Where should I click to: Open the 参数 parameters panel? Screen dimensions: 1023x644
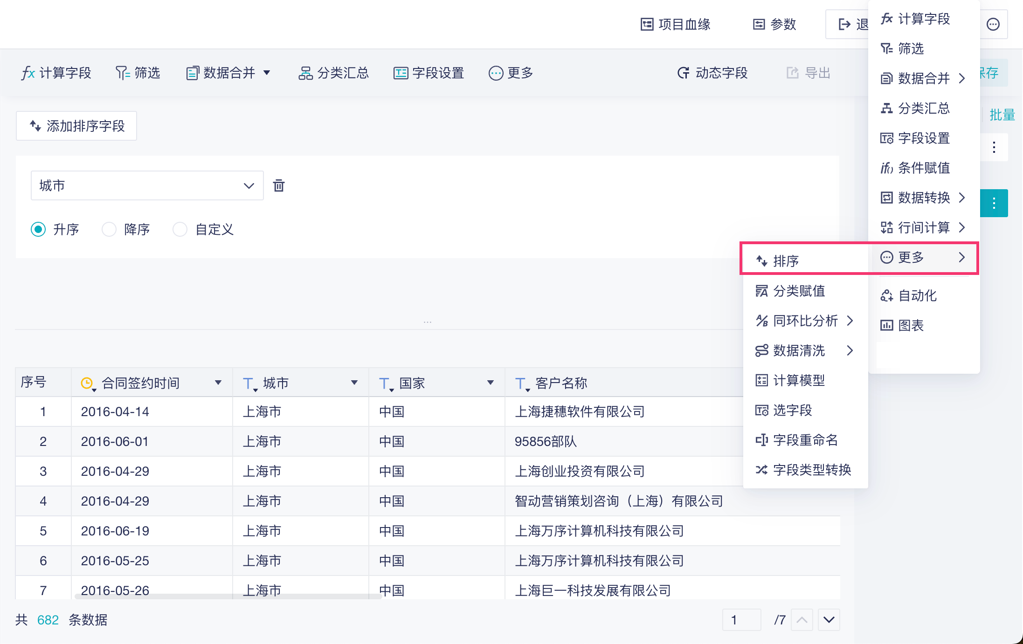(x=775, y=24)
